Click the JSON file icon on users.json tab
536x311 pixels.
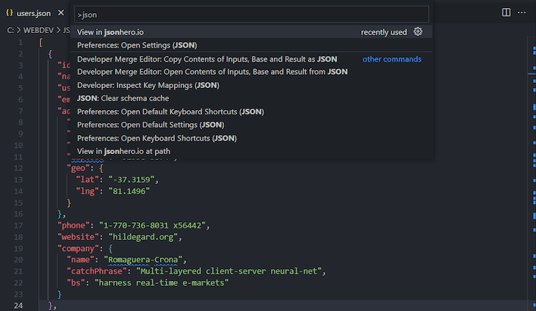[9, 13]
